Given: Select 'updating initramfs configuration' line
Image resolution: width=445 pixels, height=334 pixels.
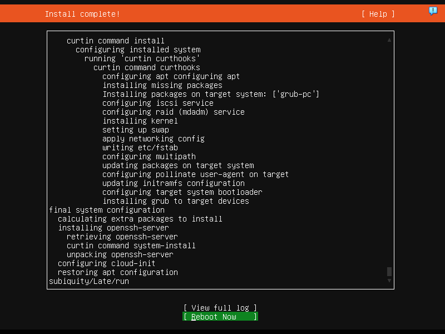Looking at the screenshot, I should 174,183.
